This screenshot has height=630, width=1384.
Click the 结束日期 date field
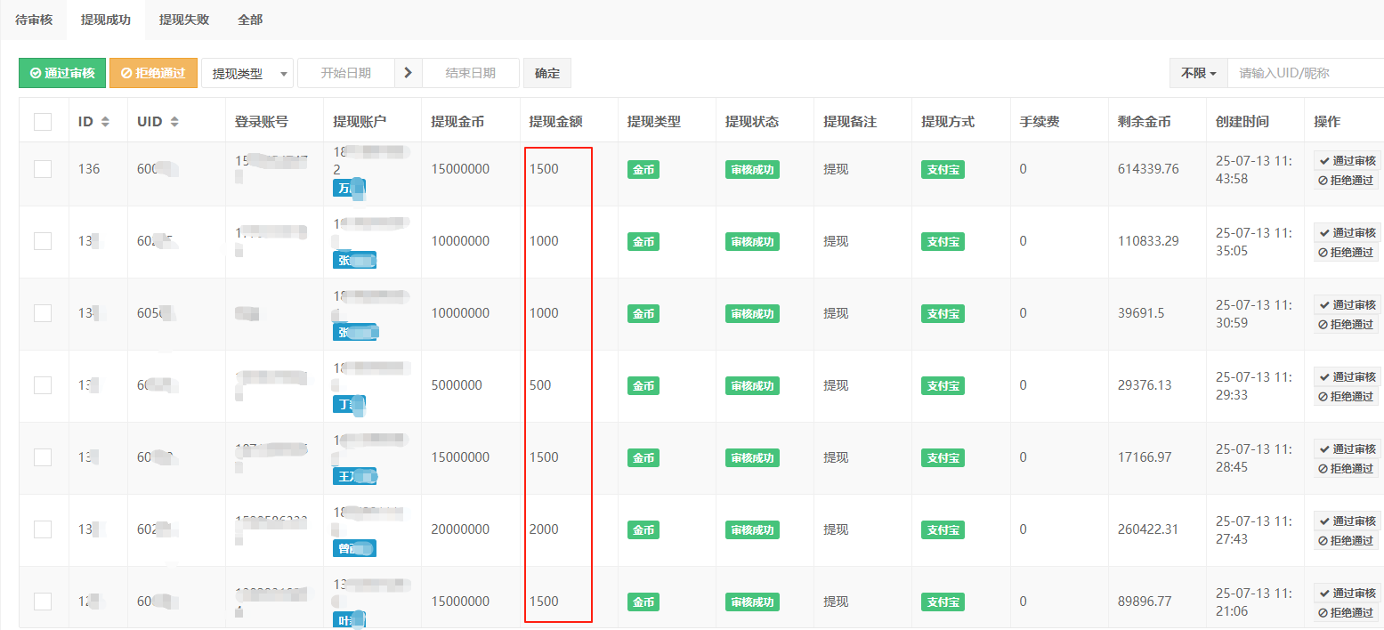coord(470,73)
